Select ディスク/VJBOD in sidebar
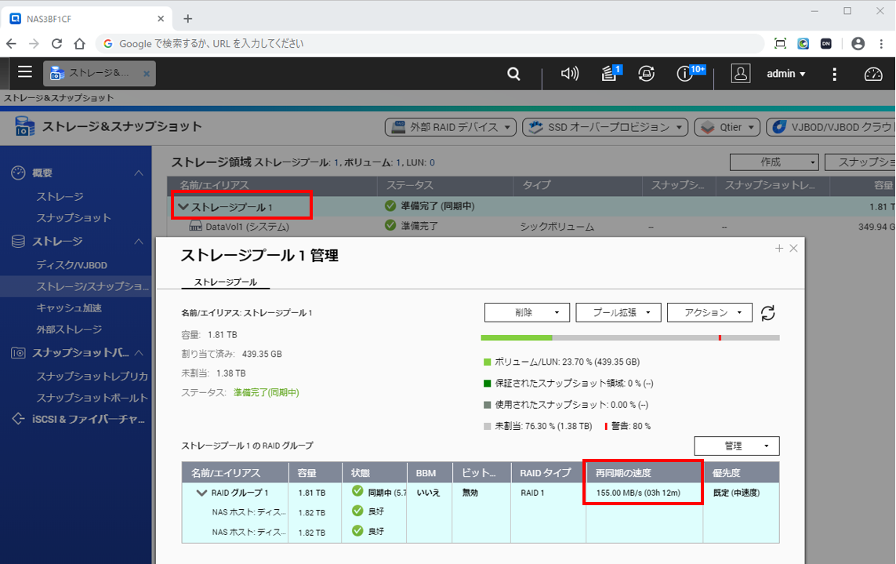This screenshot has width=896, height=564. [x=71, y=266]
